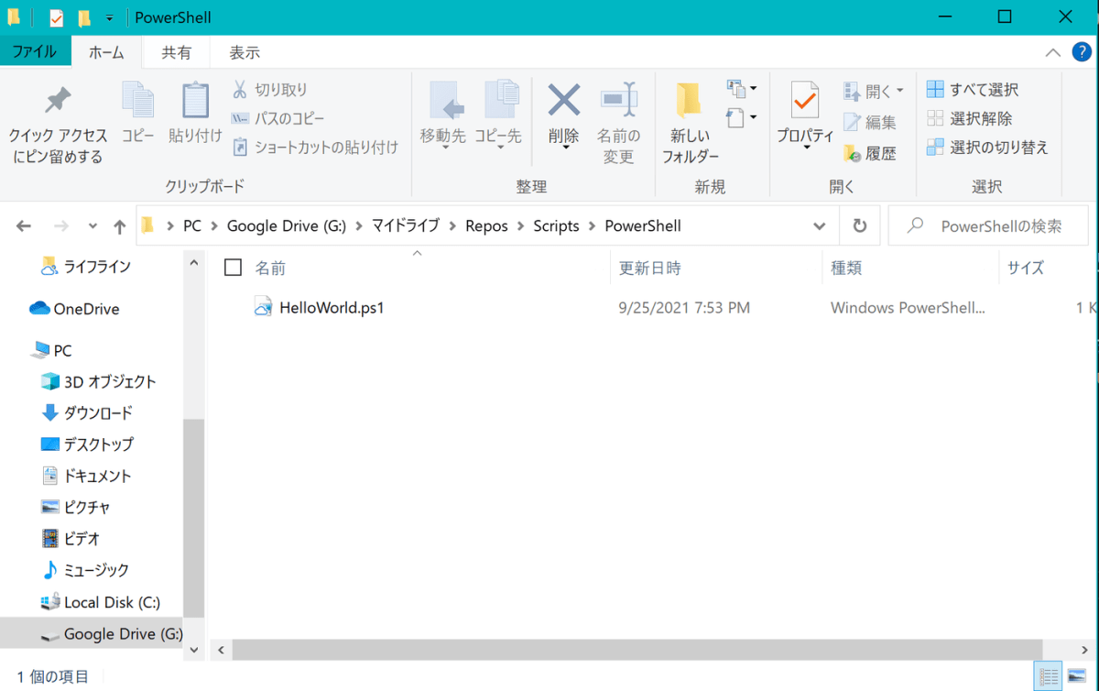
Task: Pin the folder to Quick Access
Action: coord(58,125)
